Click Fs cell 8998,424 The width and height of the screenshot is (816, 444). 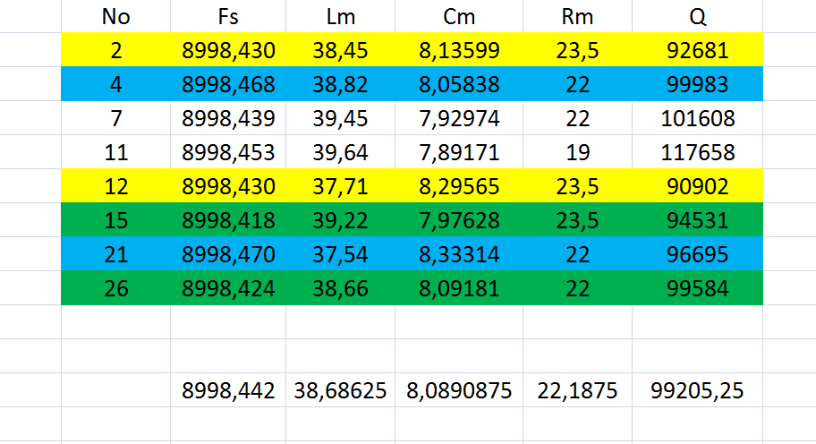pyautogui.click(x=228, y=288)
